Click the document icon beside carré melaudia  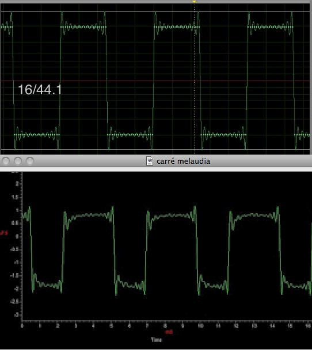click(x=150, y=161)
